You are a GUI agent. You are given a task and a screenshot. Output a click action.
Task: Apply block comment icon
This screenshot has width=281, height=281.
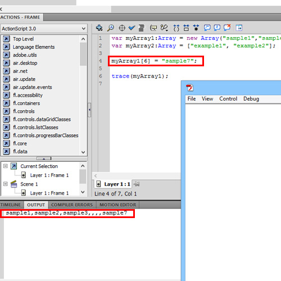pos(207,28)
